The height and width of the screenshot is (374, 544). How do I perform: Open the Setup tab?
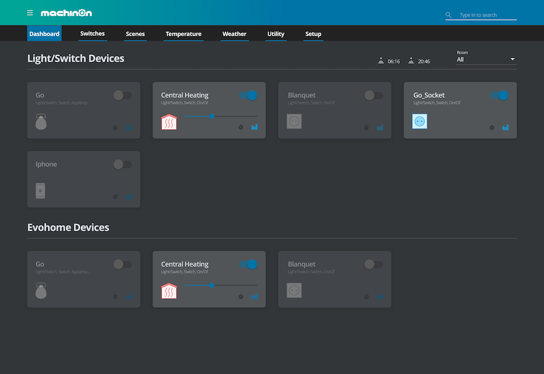click(x=313, y=33)
